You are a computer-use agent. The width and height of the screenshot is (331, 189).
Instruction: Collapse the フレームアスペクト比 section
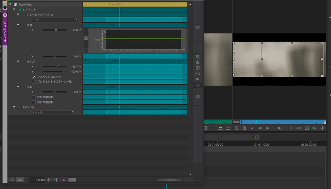point(18,14)
